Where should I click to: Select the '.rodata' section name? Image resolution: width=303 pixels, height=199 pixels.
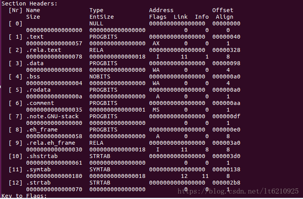pyautogui.click(x=38, y=90)
